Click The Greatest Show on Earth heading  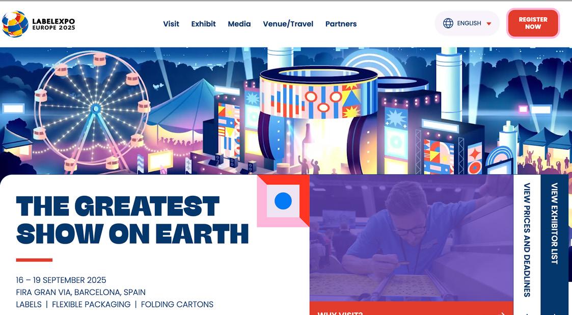132,220
